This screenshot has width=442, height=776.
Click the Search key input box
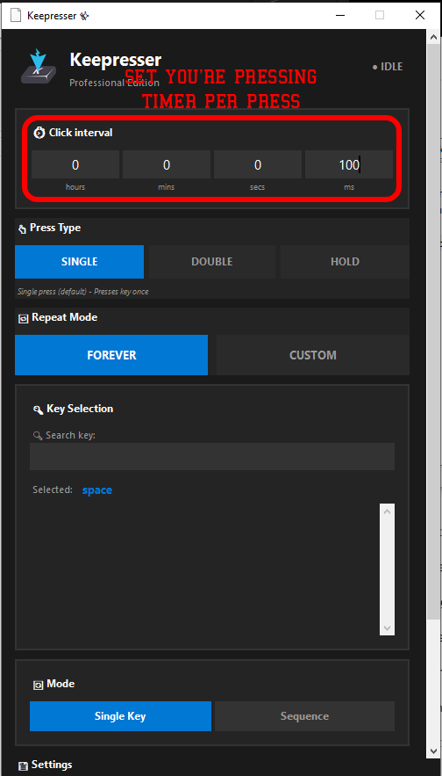click(212, 456)
